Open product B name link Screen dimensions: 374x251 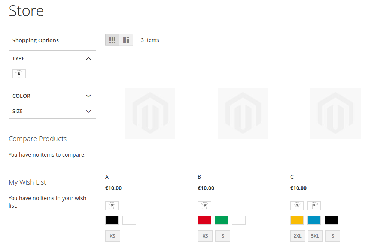pos(200,177)
